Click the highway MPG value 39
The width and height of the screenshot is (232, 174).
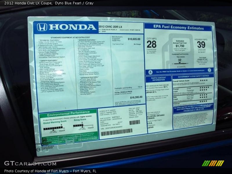point(201,45)
